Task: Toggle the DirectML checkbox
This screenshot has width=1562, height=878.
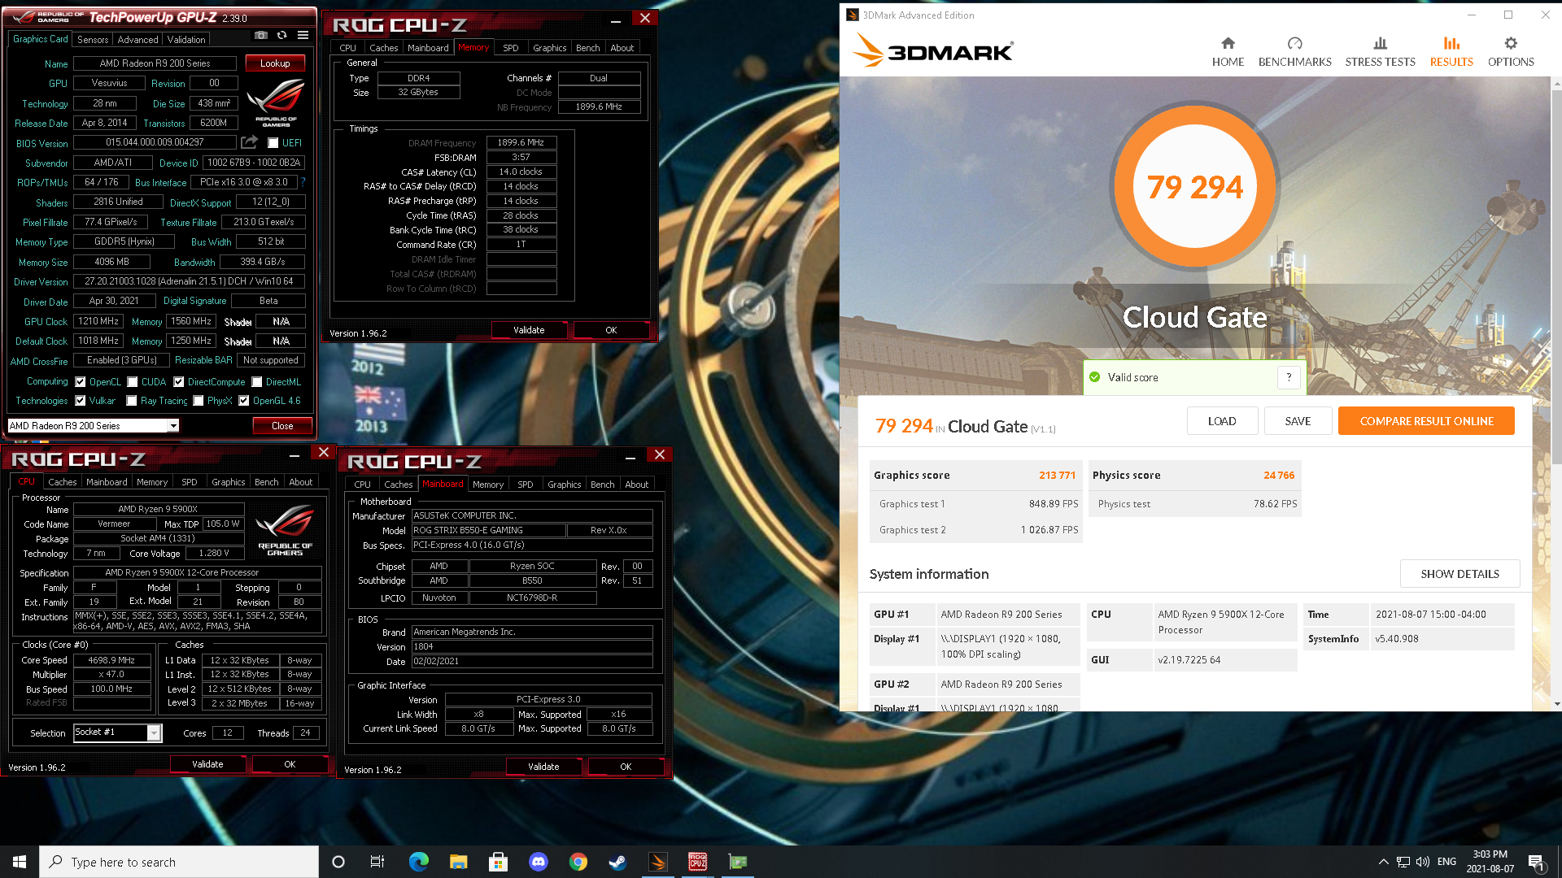Action: [x=257, y=381]
